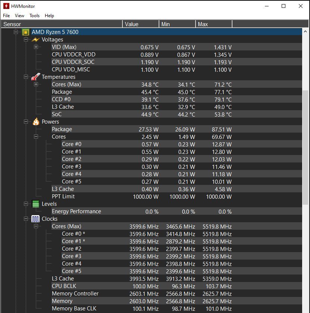310x313 pixels.
Task: Open the Tools menu
Action: point(34,16)
